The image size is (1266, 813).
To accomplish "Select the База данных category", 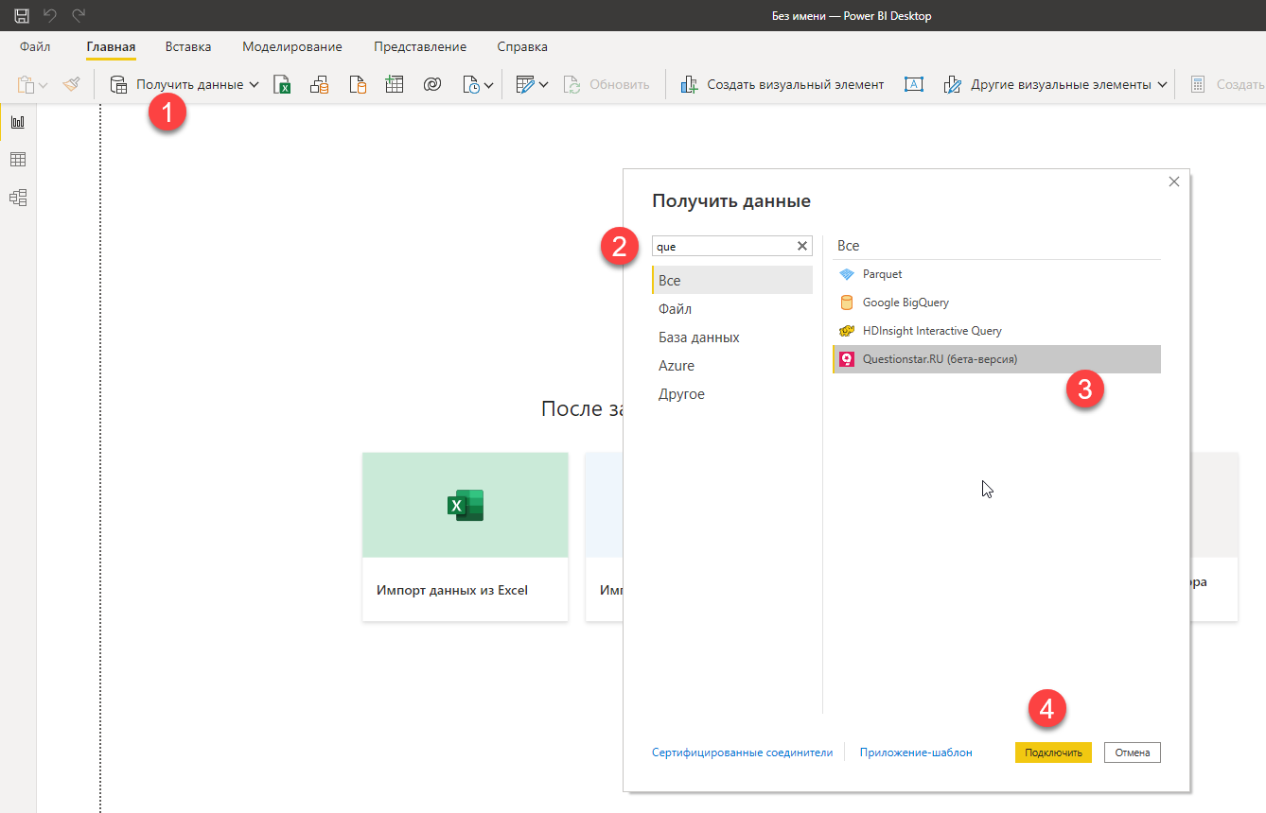I will coord(732,337).
